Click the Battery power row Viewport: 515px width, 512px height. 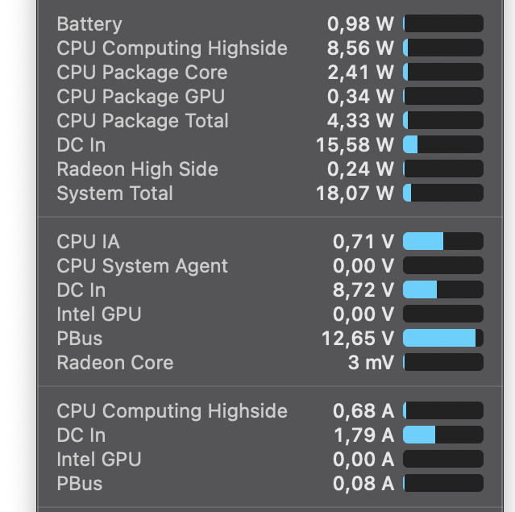click(x=89, y=24)
